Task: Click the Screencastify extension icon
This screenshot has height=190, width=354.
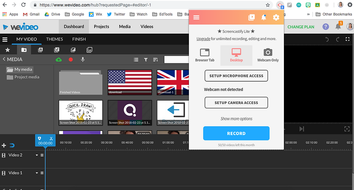Action: tap(280, 5)
